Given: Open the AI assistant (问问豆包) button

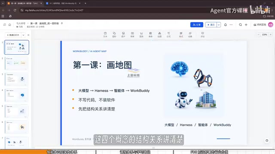Looking at the screenshot, I should pos(260,25).
